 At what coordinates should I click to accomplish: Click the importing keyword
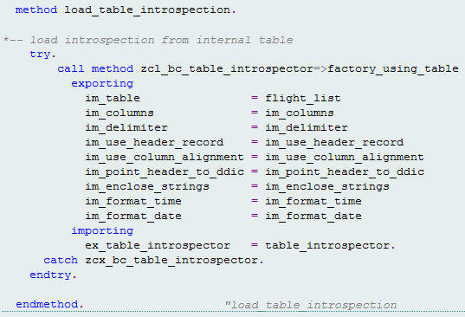(x=102, y=230)
